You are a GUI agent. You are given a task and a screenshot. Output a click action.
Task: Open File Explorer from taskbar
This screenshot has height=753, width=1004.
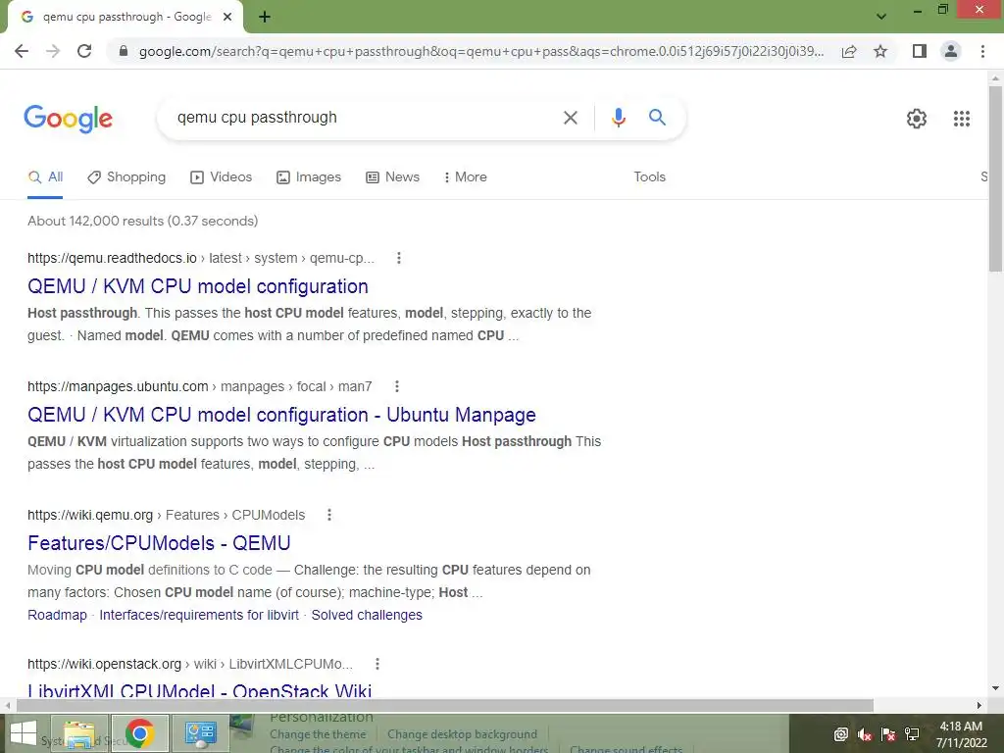pyautogui.click(x=79, y=733)
